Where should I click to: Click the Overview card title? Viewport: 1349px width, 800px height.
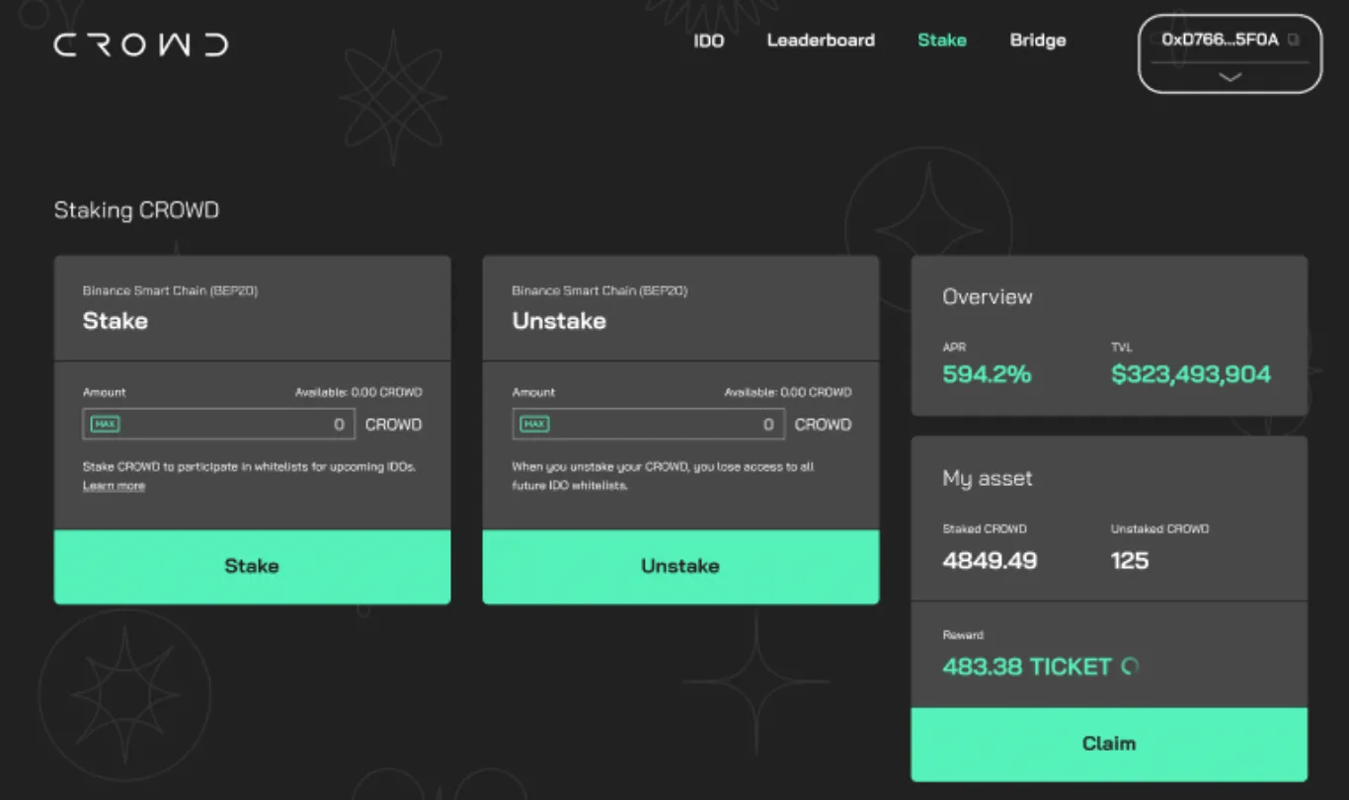tap(988, 296)
